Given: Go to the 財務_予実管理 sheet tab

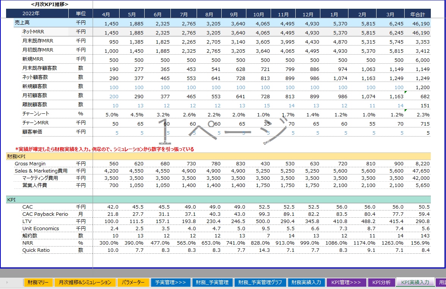Looking at the screenshot, I should pos(212,282).
